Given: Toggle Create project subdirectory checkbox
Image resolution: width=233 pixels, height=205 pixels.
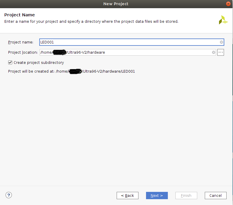Looking at the screenshot, I should pos(10,62).
